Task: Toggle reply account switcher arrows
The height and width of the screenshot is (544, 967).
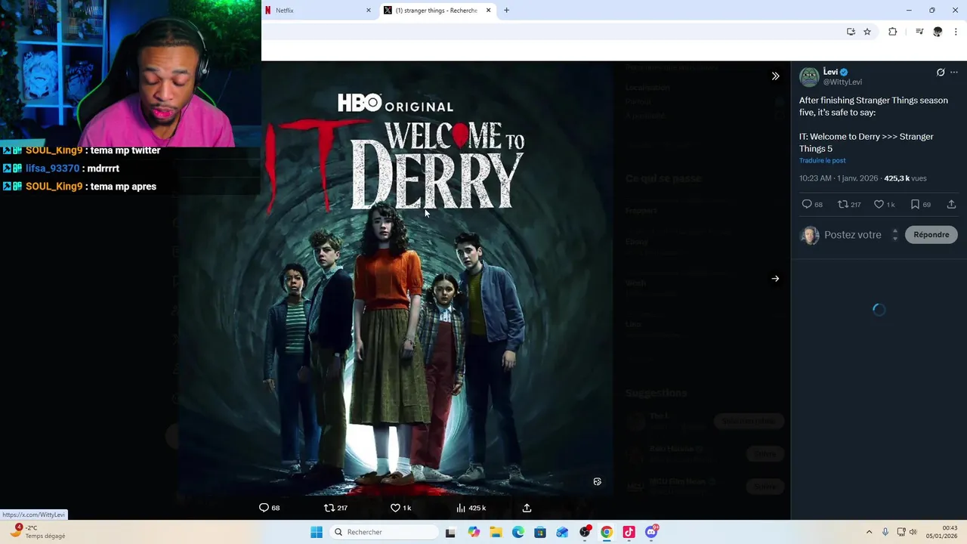Action: point(894,235)
